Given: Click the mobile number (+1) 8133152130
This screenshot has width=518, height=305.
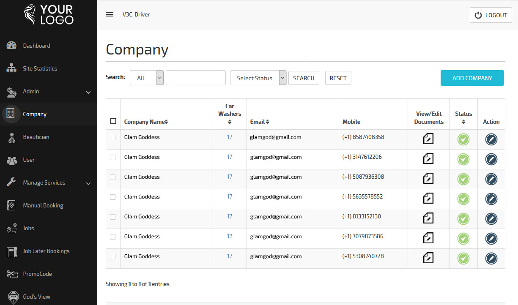Looking at the screenshot, I should 362,216.
